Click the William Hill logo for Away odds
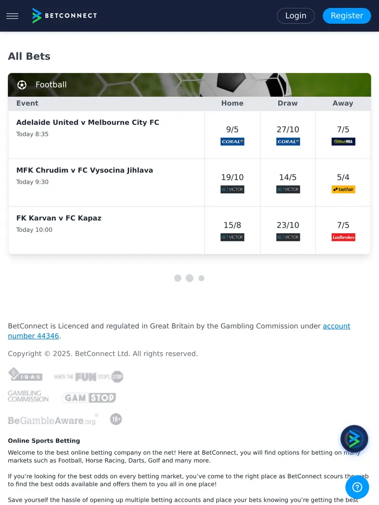Viewport: 379px width, 505px height. 343,142
